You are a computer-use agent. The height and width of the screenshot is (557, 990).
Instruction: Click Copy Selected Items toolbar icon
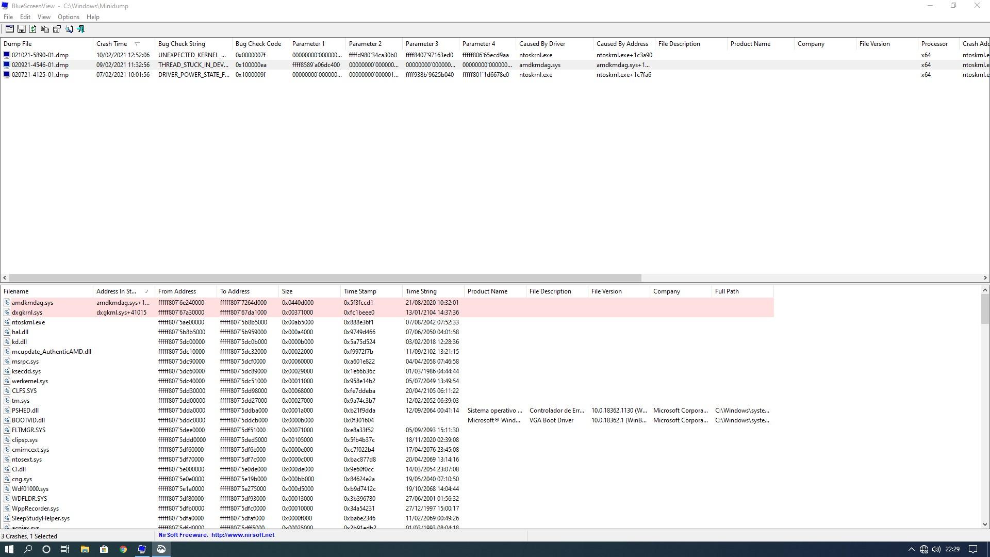click(x=45, y=29)
